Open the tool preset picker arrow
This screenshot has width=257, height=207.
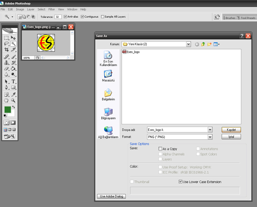tap(12, 17)
